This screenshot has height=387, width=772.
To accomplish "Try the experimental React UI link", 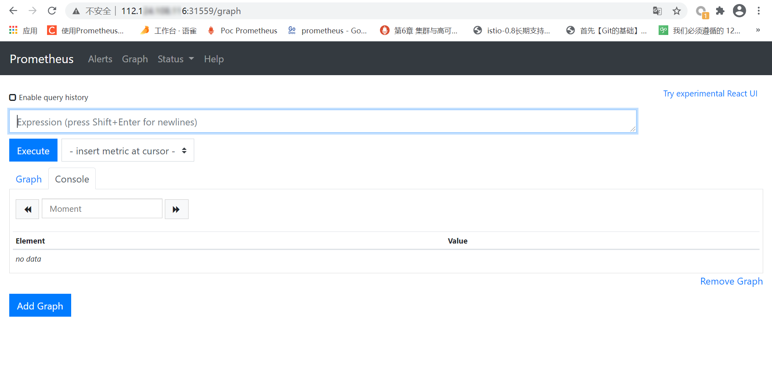I will [710, 94].
